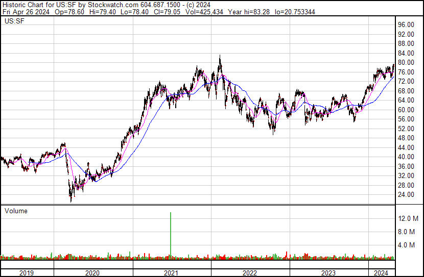Click the 60.00 price axis label
Image resolution: width=424 pixels, height=277 pixels.
click(406, 110)
